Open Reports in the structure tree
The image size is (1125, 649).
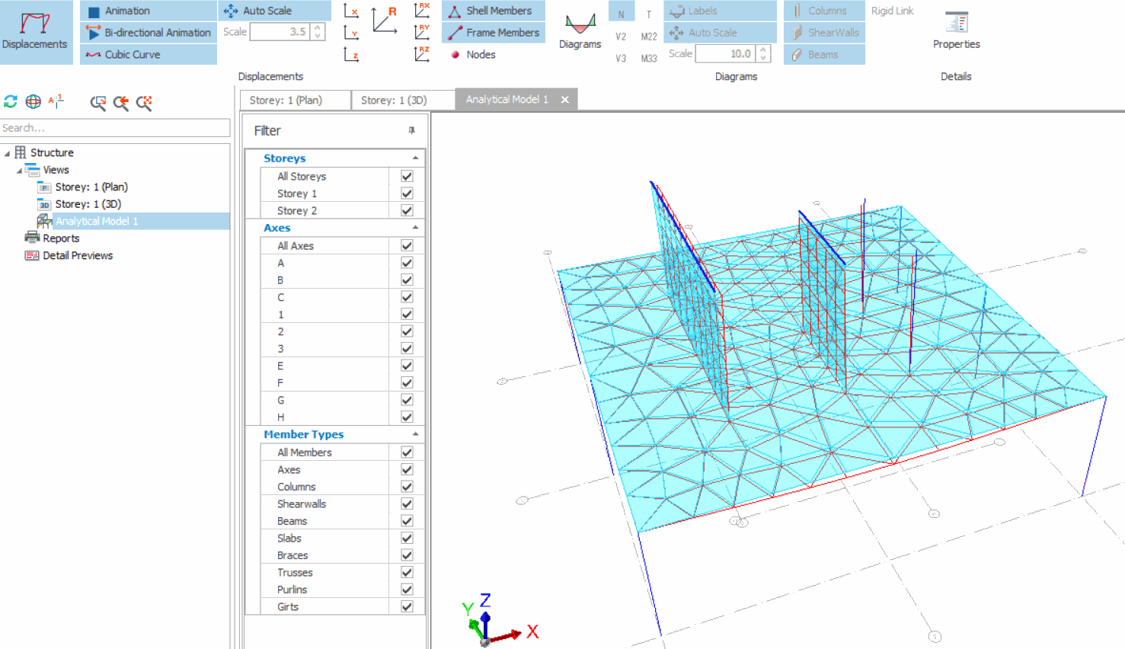(61, 238)
